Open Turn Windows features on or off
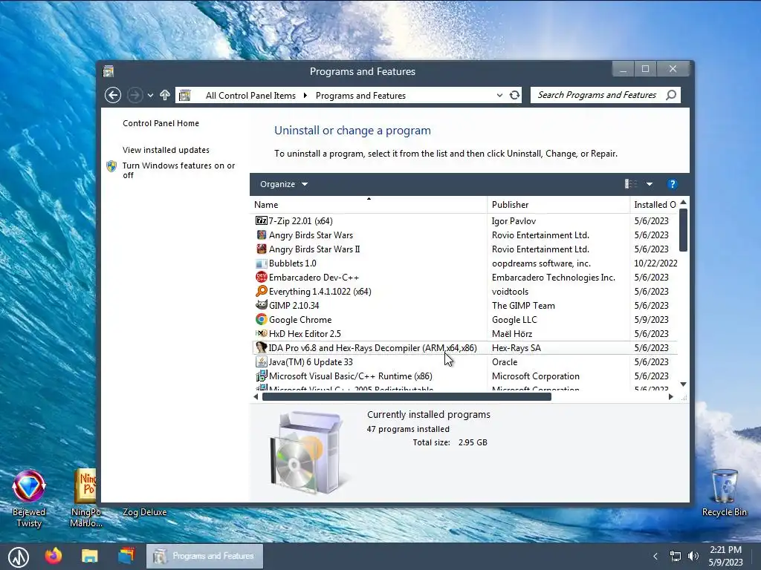Image resolution: width=761 pixels, height=570 pixels. coord(178,170)
